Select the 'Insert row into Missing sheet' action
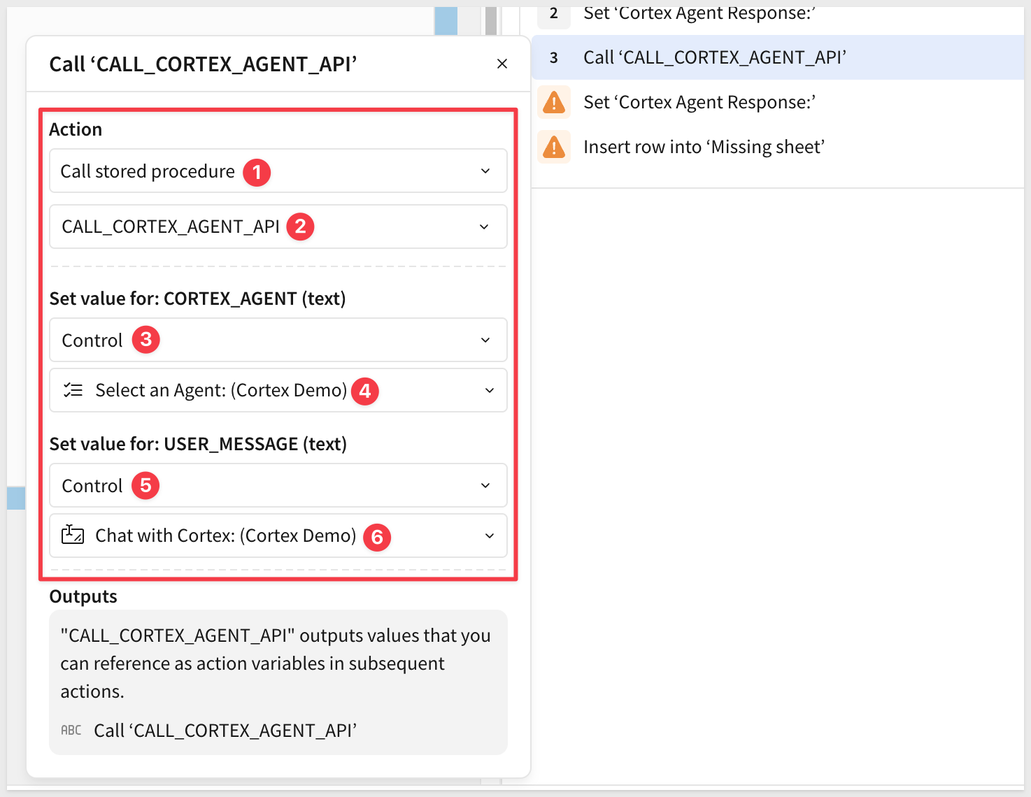This screenshot has width=1031, height=797. point(704,148)
